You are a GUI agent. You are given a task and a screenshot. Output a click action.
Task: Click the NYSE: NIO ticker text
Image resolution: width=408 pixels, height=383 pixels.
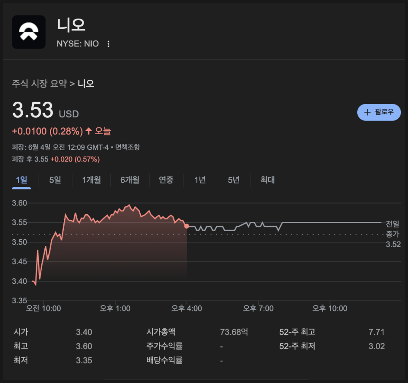click(78, 43)
